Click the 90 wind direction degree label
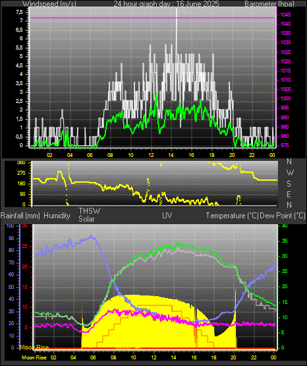The image size is (307, 366). pyautogui.click(x=22, y=194)
